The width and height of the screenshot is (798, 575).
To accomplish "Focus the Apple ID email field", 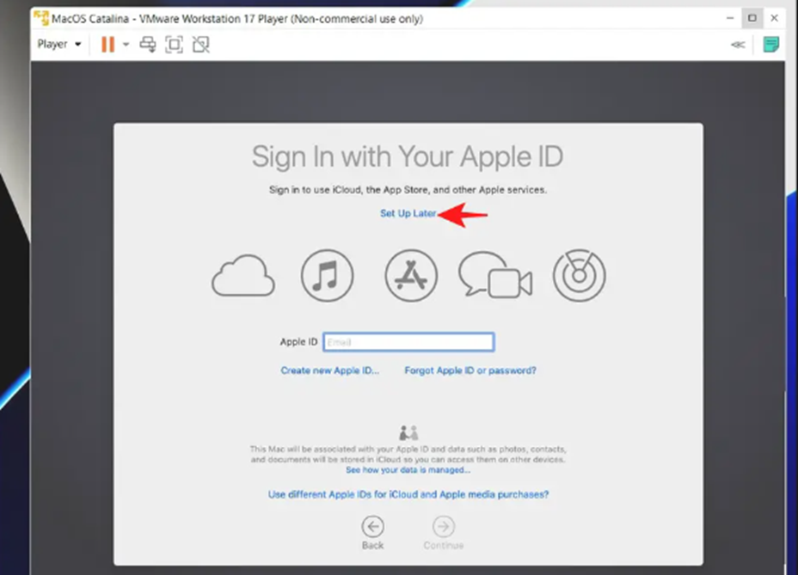I will (408, 342).
